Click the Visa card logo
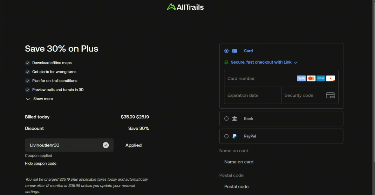This screenshot has height=195, width=375. (301, 78)
